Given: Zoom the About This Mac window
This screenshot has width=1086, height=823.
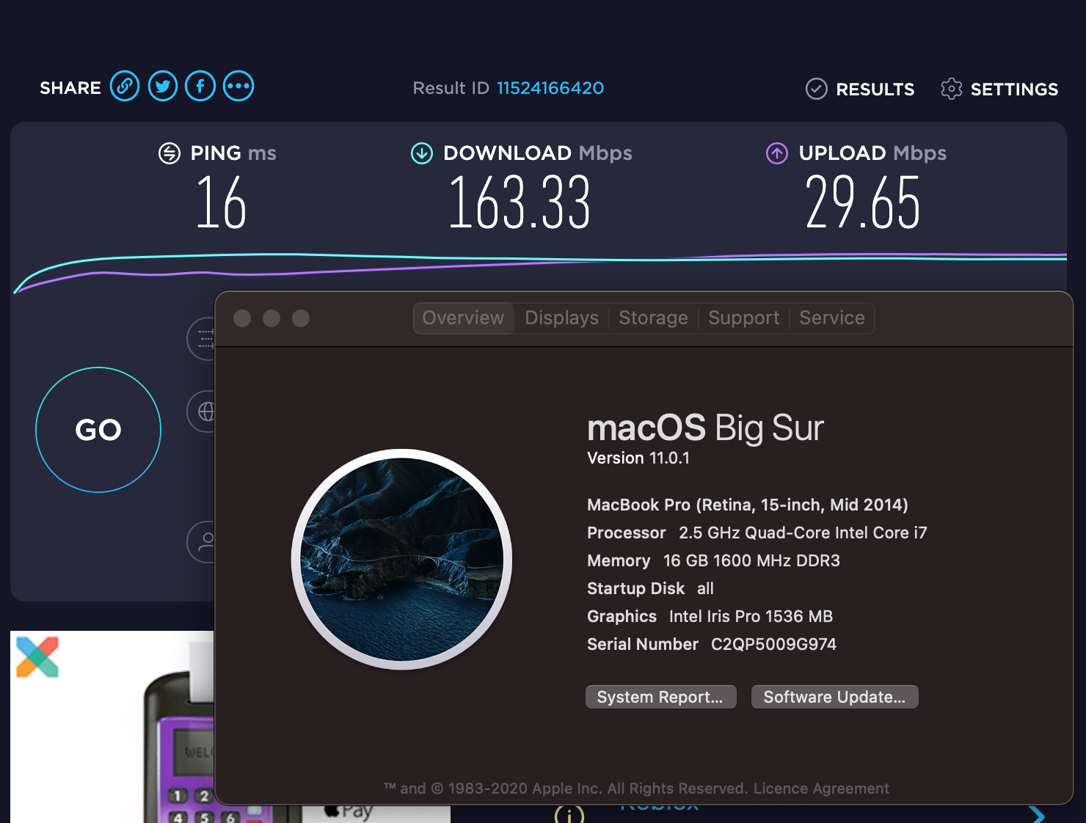Looking at the screenshot, I should 301,318.
